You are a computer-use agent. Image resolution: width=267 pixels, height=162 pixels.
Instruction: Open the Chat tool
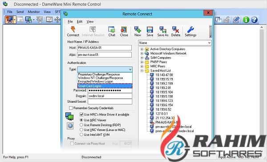click(x=112, y=31)
